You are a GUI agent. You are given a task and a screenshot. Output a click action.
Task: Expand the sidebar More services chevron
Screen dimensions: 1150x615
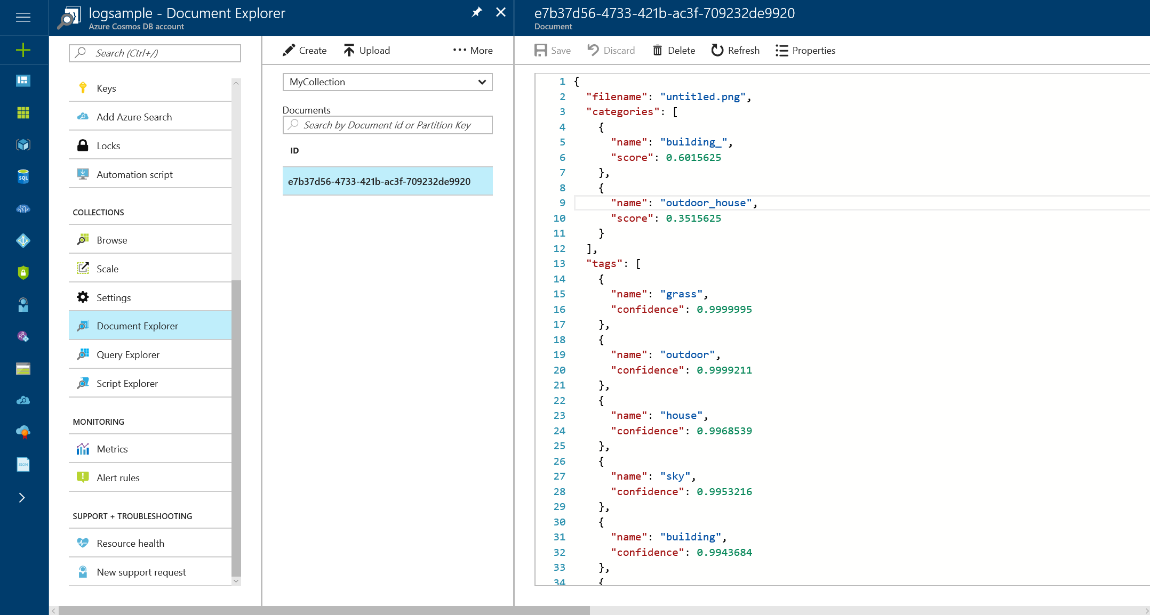pyautogui.click(x=22, y=497)
